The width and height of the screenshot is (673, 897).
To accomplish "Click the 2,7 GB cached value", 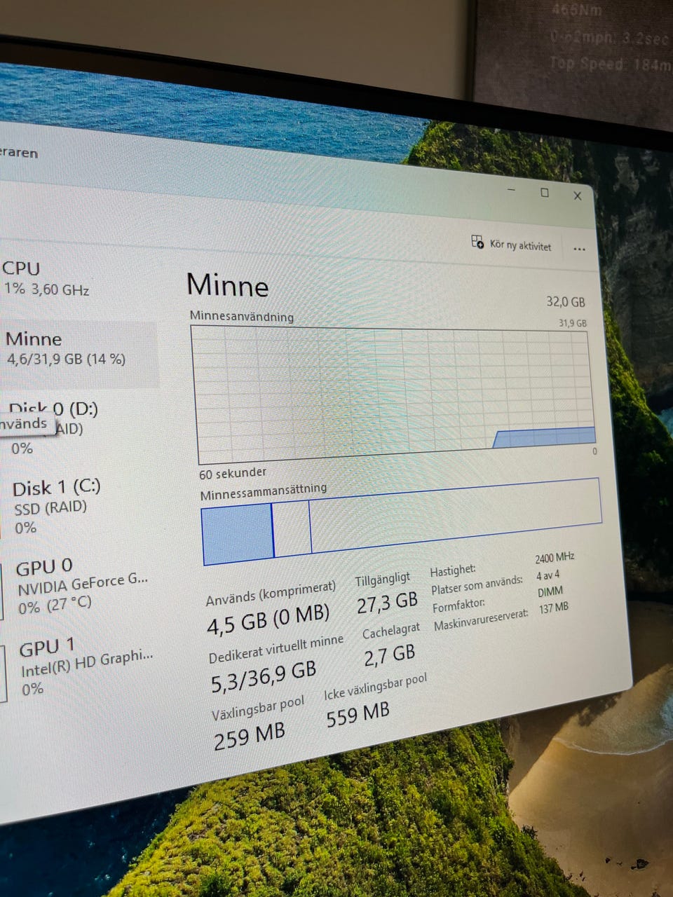I will 389,656.
